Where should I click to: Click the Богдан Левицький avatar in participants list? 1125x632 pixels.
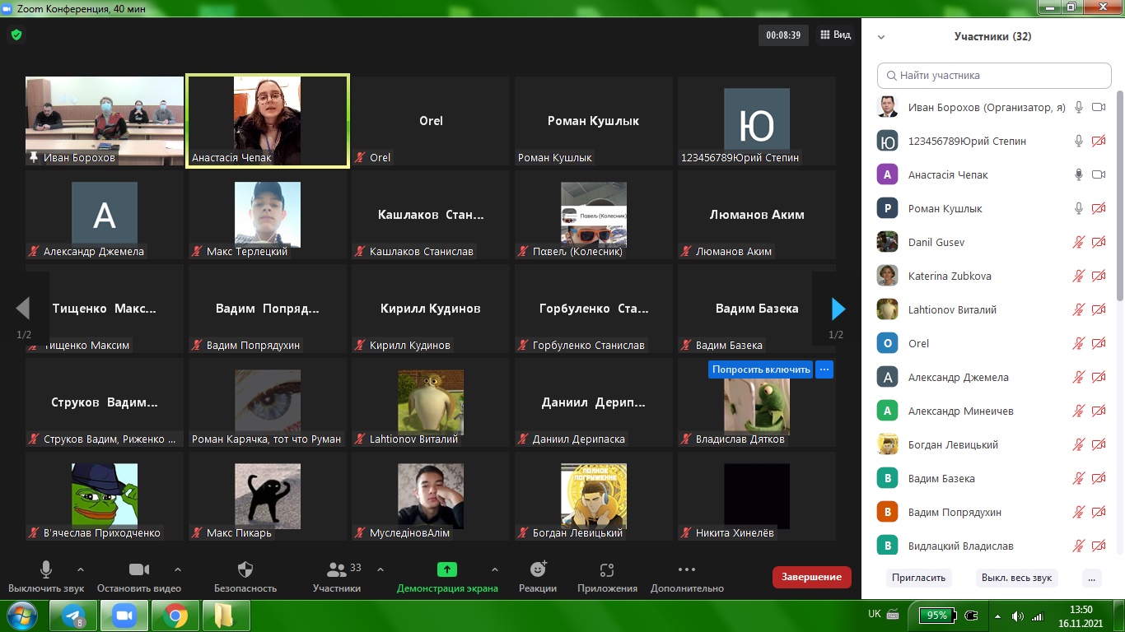[887, 444]
